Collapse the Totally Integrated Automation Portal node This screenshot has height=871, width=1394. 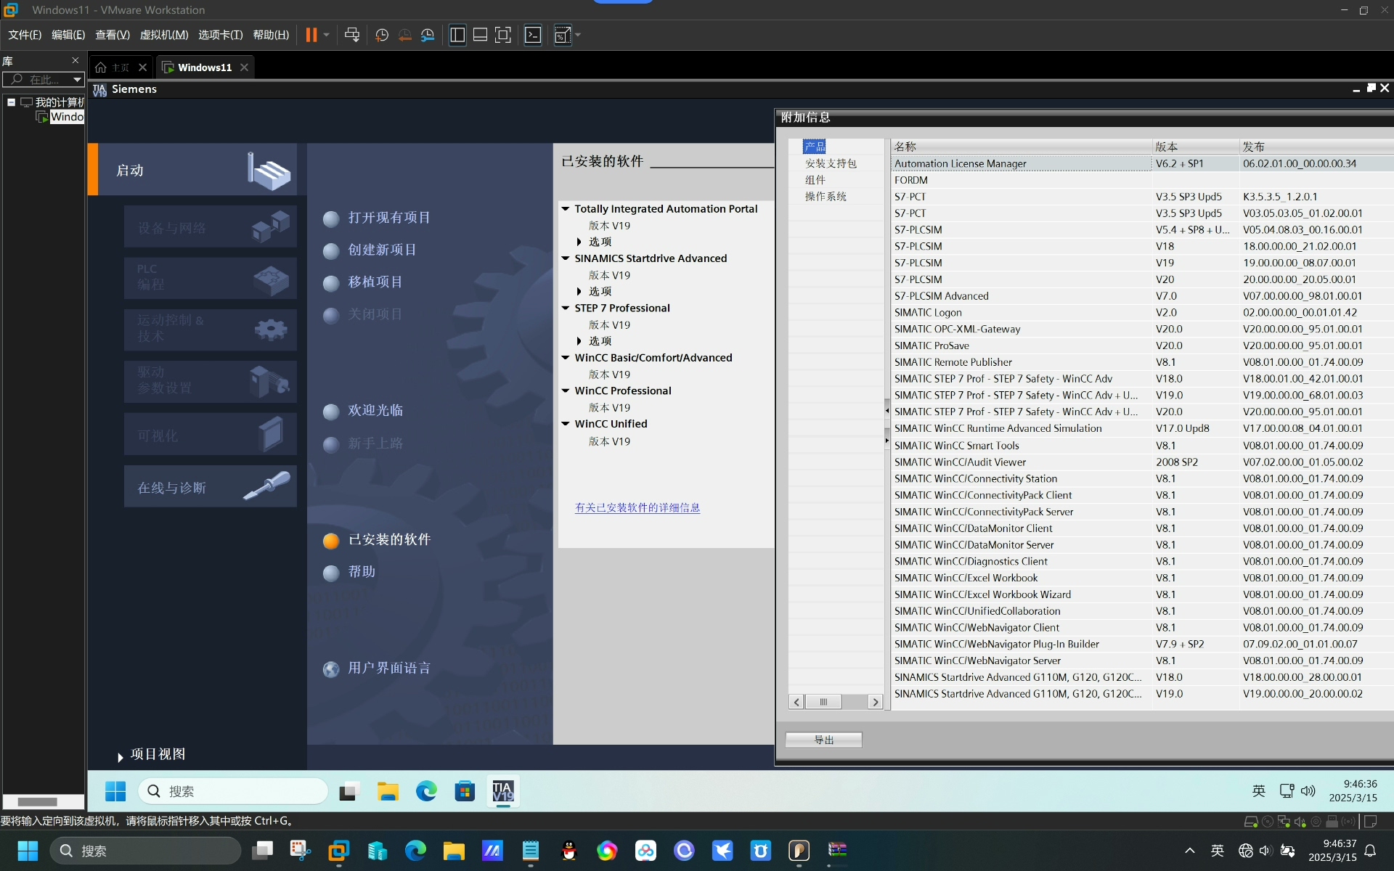coord(566,208)
